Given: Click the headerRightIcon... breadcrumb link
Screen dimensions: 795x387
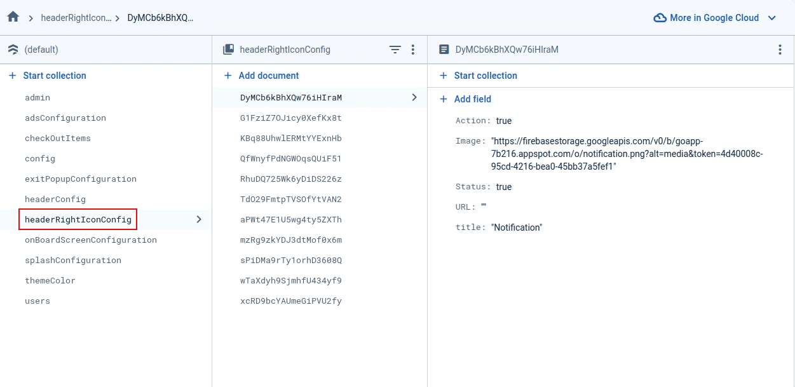Looking at the screenshot, I should (76, 18).
